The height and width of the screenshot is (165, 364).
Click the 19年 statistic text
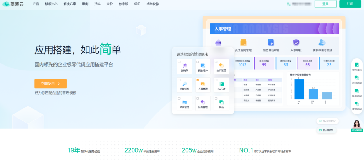74,150
